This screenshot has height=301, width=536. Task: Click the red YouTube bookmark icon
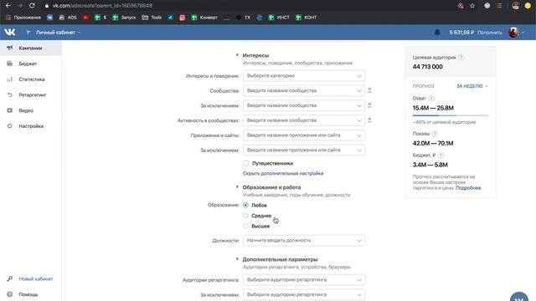point(85,18)
